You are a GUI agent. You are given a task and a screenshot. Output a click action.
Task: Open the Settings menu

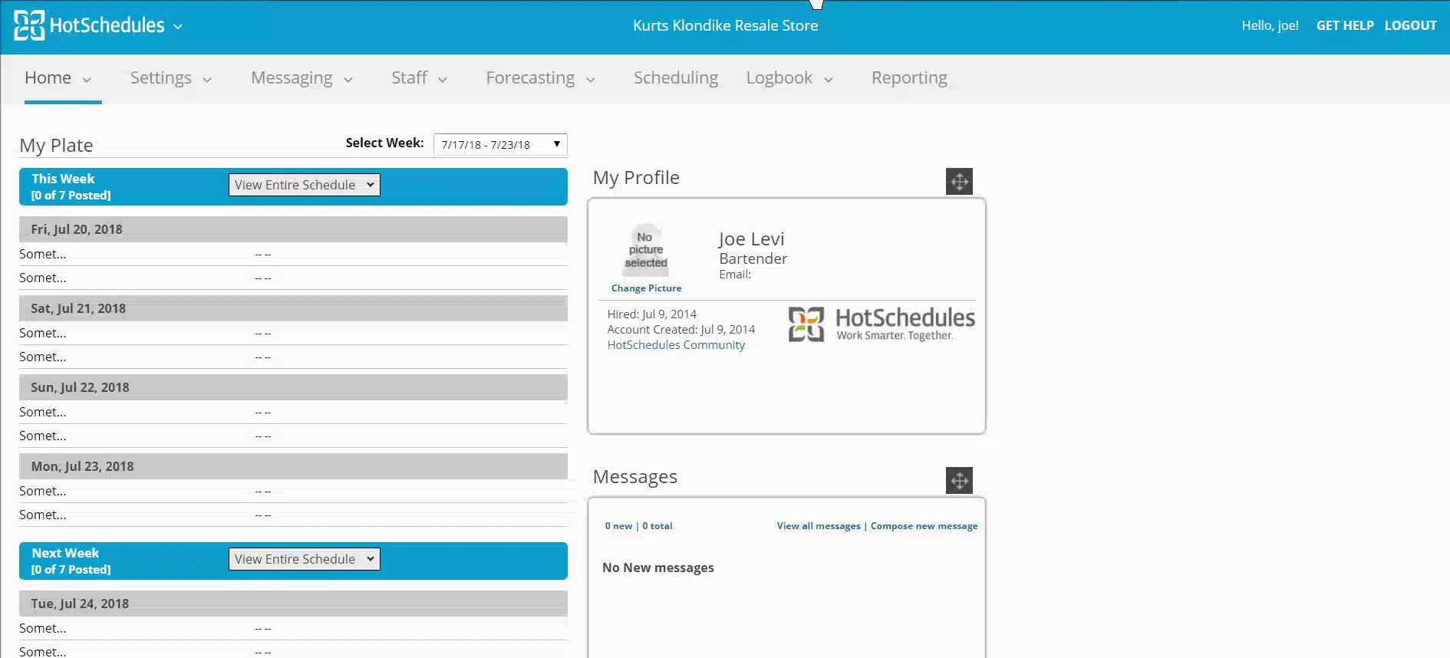160,78
